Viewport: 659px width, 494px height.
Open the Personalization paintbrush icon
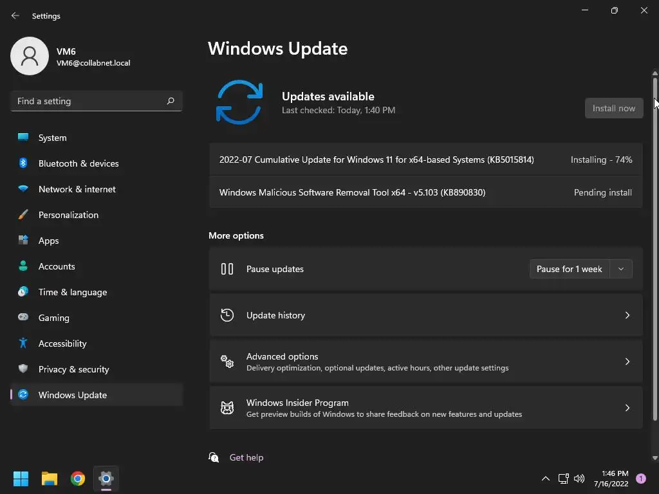pyautogui.click(x=23, y=215)
